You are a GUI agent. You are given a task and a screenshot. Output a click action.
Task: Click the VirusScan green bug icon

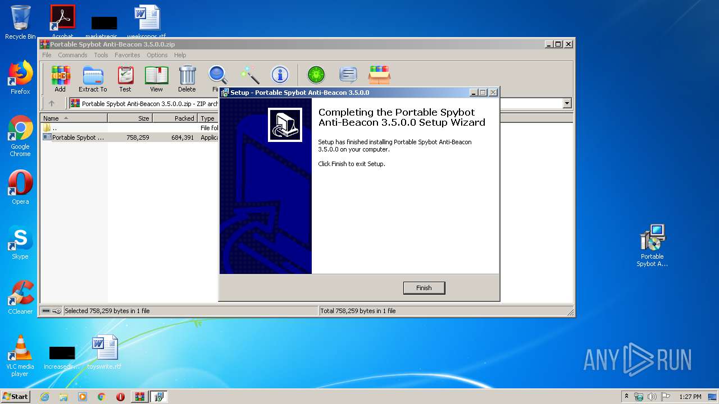[316, 75]
